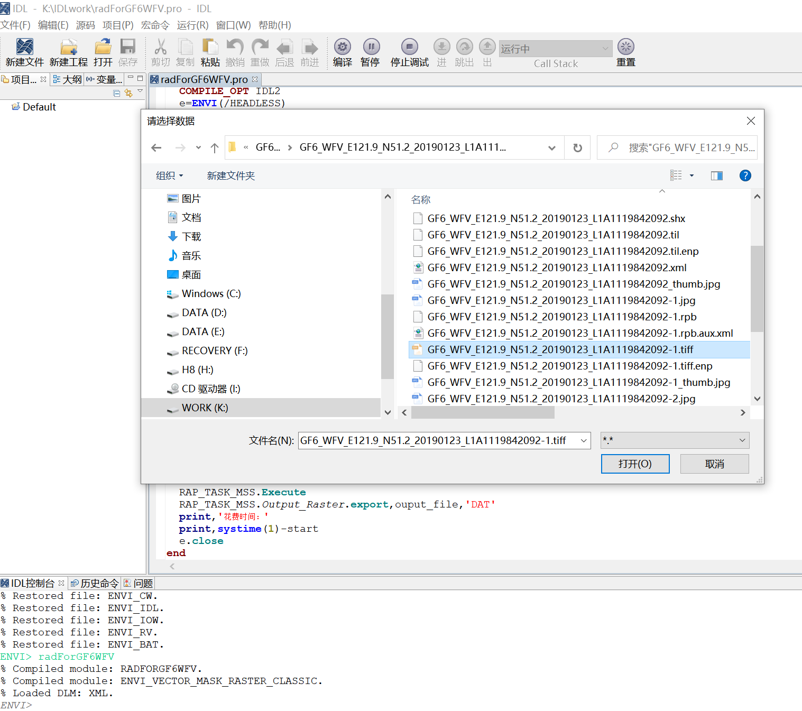The width and height of the screenshot is (802, 711).
Task: Switch to the 大纲 (Outline) tab
Action: (x=68, y=79)
